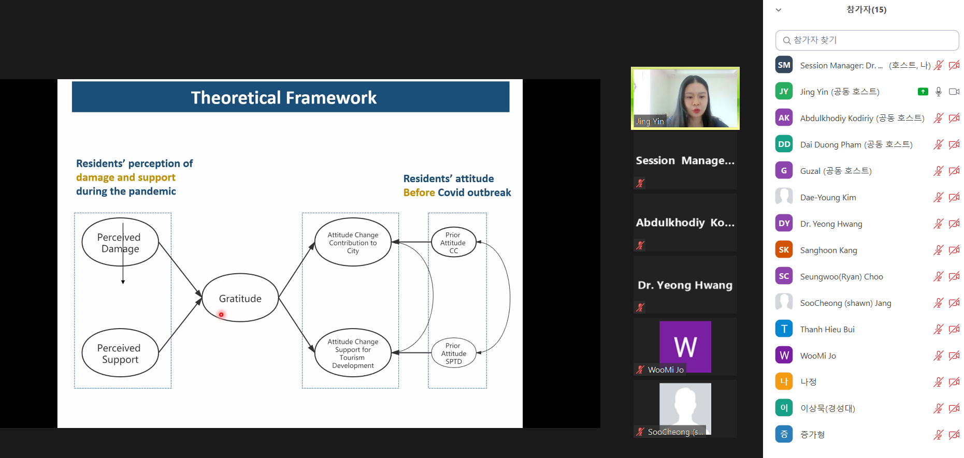Click the DD avatar of Dai Duong Pham
This screenshot has width=964, height=458.
(x=784, y=144)
